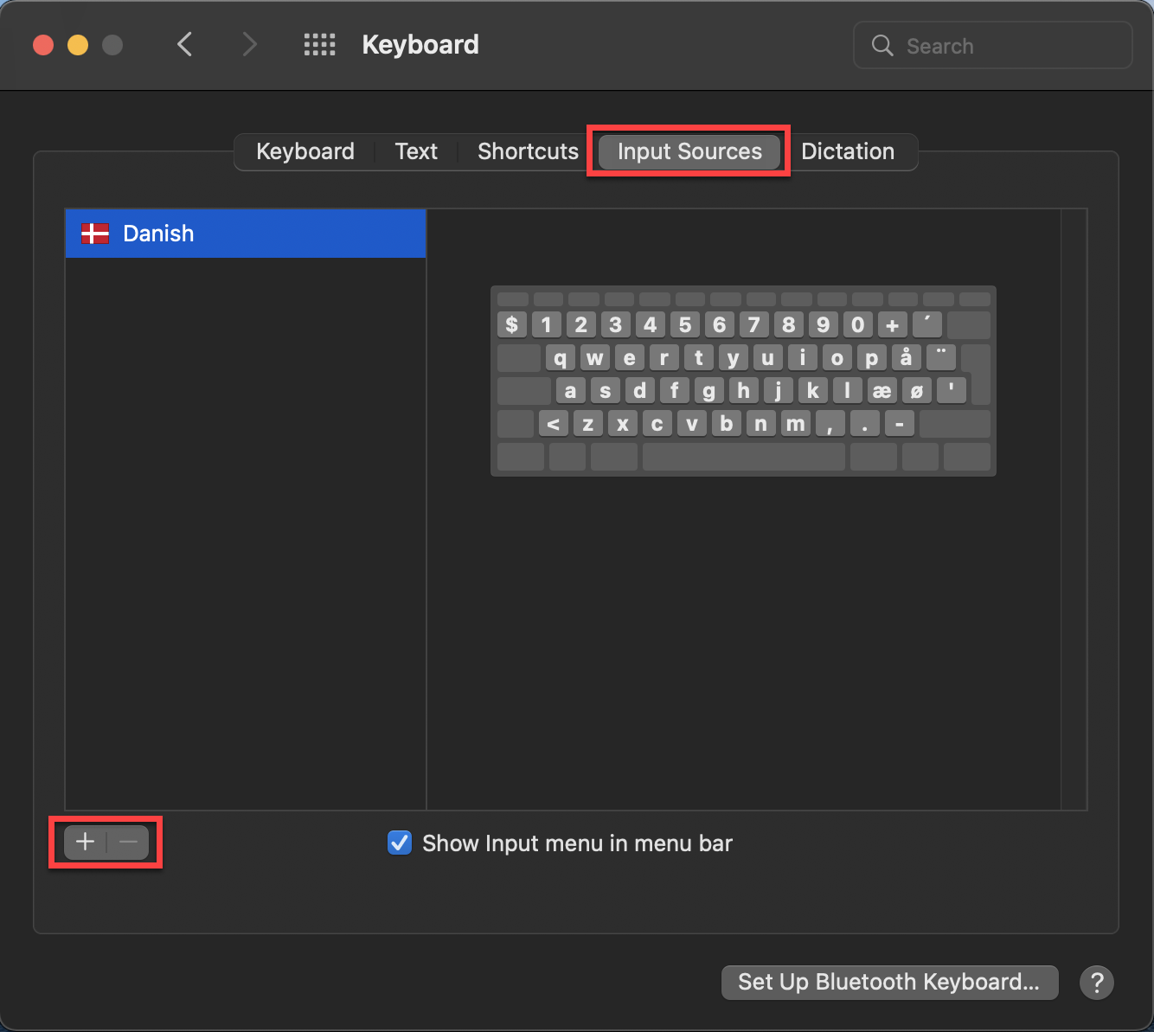Click the å key in keyboard preview

tap(906, 357)
